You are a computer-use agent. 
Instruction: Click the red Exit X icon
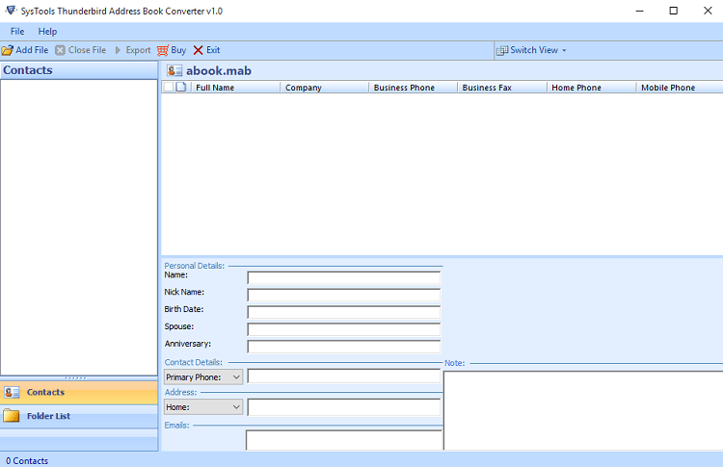click(198, 50)
